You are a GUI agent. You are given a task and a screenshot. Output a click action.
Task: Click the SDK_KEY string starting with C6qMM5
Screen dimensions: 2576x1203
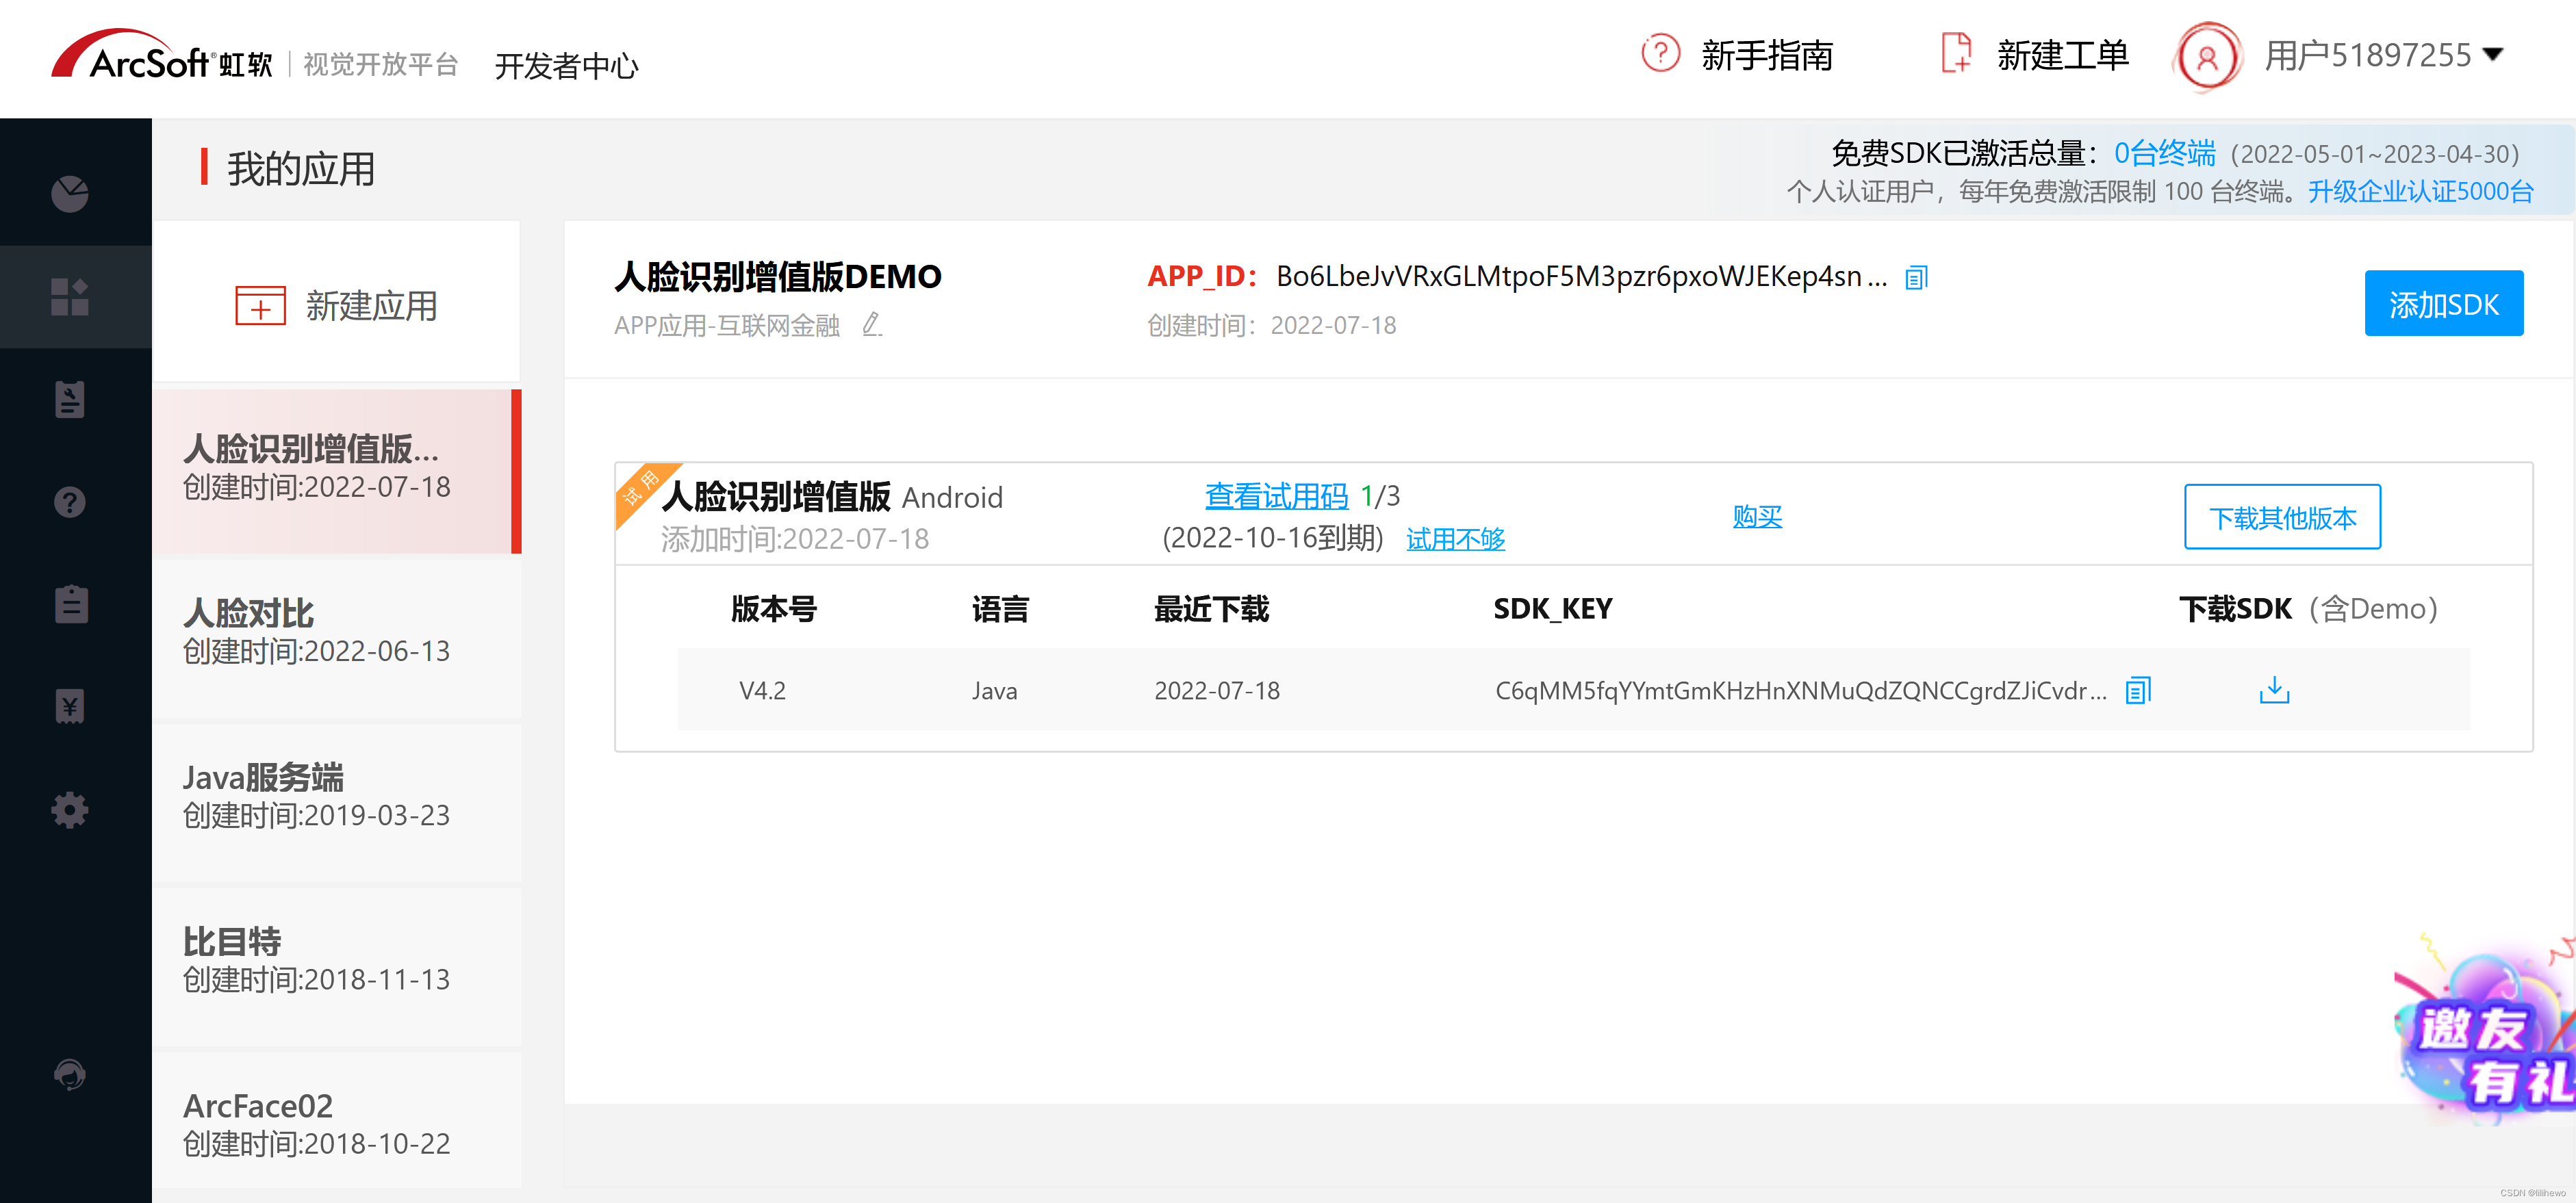(x=1801, y=691)
